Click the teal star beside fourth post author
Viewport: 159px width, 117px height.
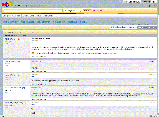23,88
